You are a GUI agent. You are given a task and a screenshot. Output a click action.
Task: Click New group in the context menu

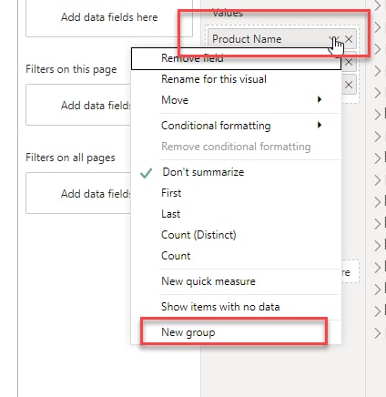tap(236, 332)
